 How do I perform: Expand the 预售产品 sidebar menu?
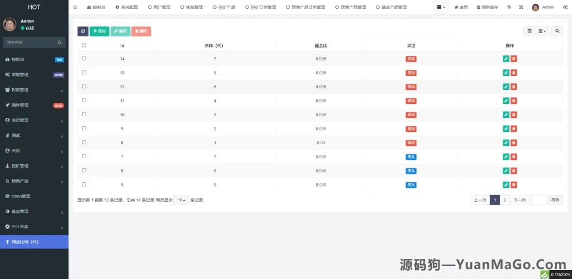[34, 181]
